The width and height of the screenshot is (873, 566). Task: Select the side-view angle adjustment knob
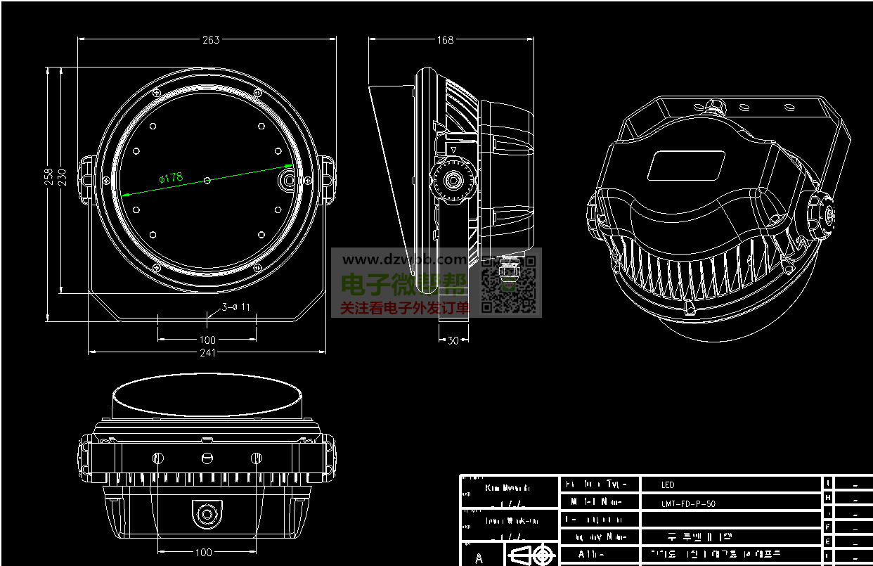[x=451, y=181]
